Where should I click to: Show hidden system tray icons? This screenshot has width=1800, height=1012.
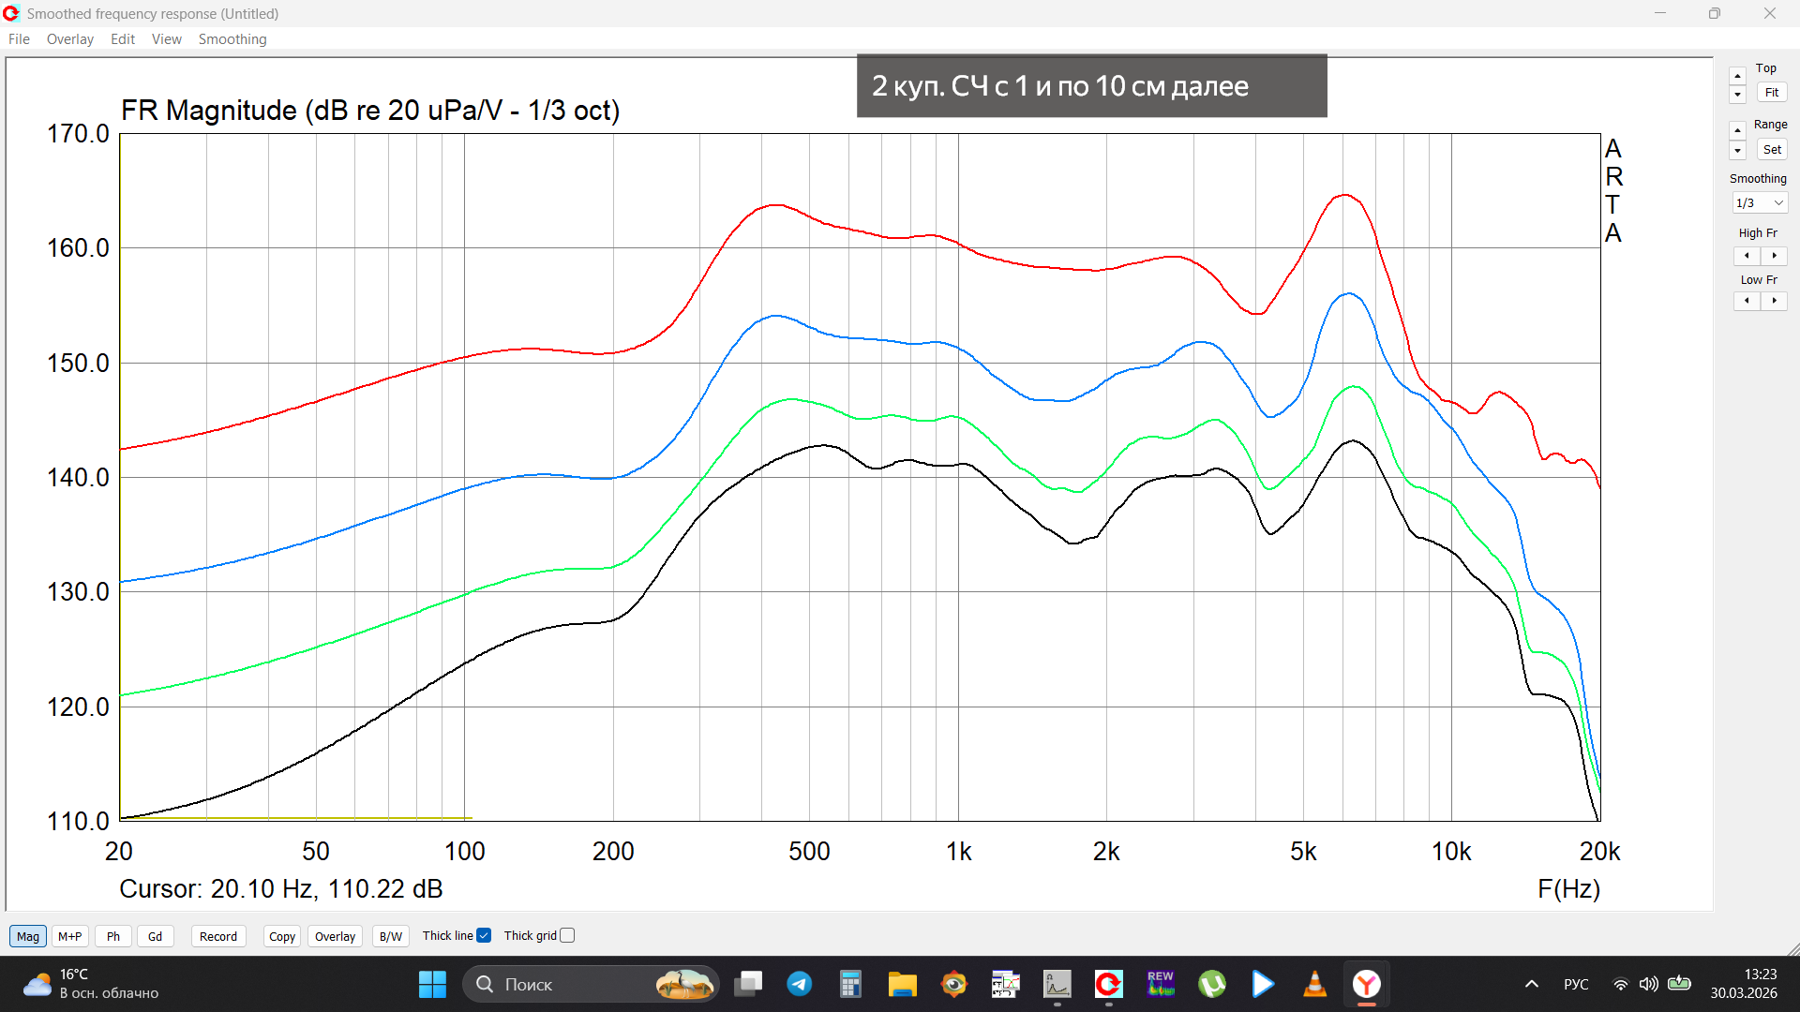tap(1532, 984)
